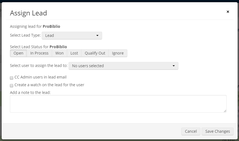
Task: Pick the Qualify Out status
Action: 95,53
